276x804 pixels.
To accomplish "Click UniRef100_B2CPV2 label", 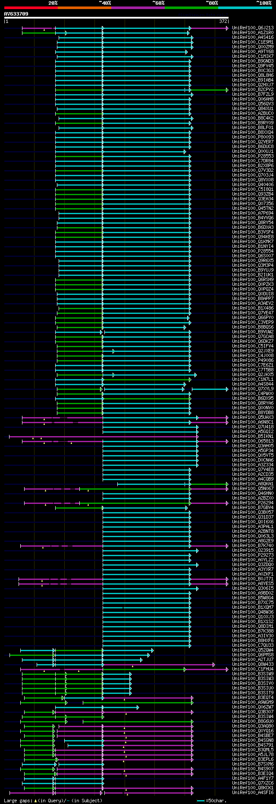I will pyautogui.click(x=253, y=90).
